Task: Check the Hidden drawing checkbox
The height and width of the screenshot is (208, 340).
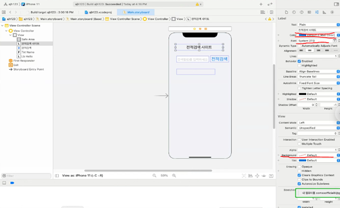Action: (299, 171)
